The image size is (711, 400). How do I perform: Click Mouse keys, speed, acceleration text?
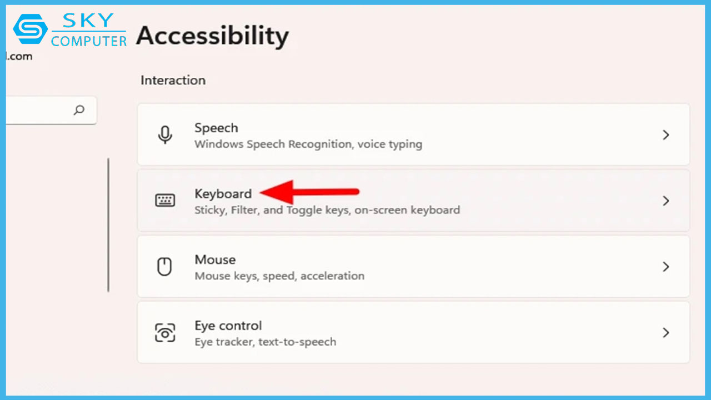pos(279,276)
